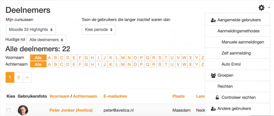Click the small caret next to the gear
274x116 pixels.
(269, 8)
